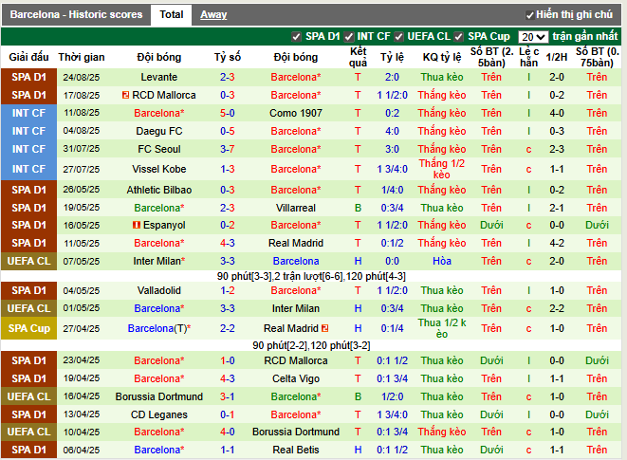Open Athletic Bilbao team link

159,190
